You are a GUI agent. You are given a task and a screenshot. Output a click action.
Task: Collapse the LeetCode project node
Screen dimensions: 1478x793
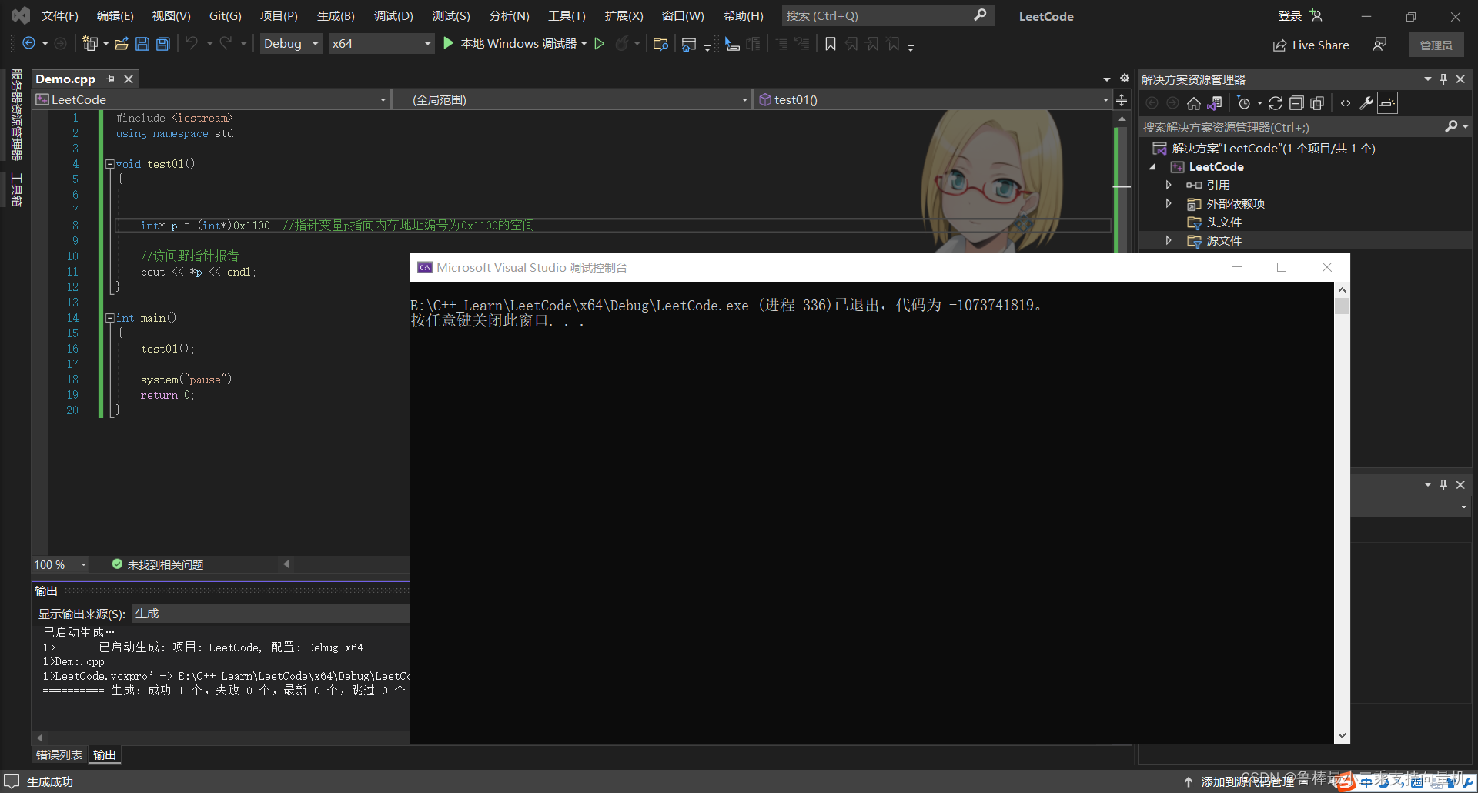coord(1152,167)
